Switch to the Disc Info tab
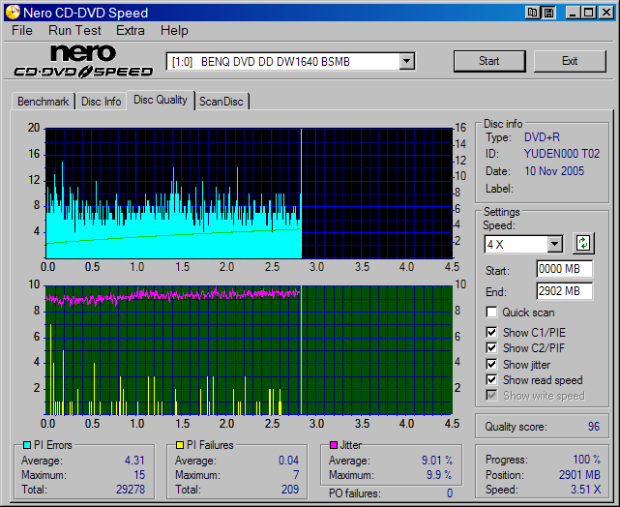This screenshot has width=620, height=507. tap(102, 102)
